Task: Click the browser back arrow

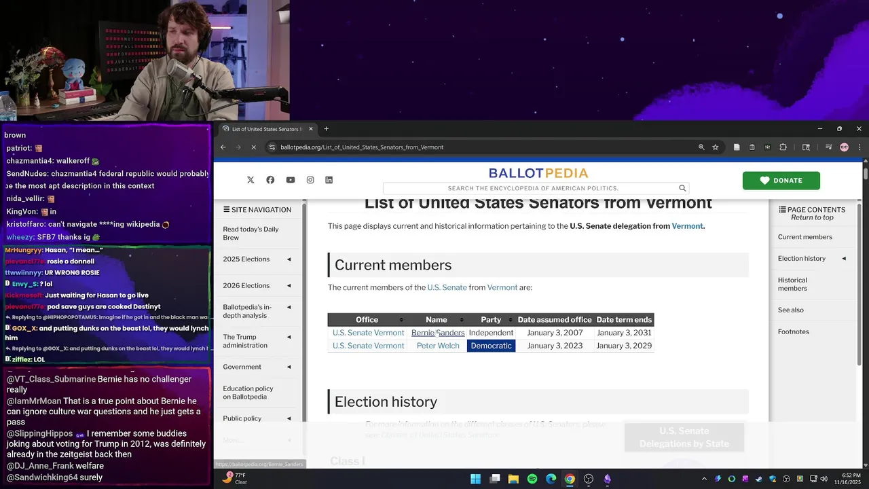Action: pos(223,147)
